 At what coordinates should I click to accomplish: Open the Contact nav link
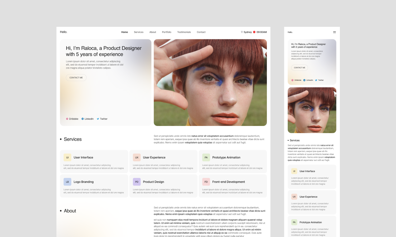click(x=201, y=32)
